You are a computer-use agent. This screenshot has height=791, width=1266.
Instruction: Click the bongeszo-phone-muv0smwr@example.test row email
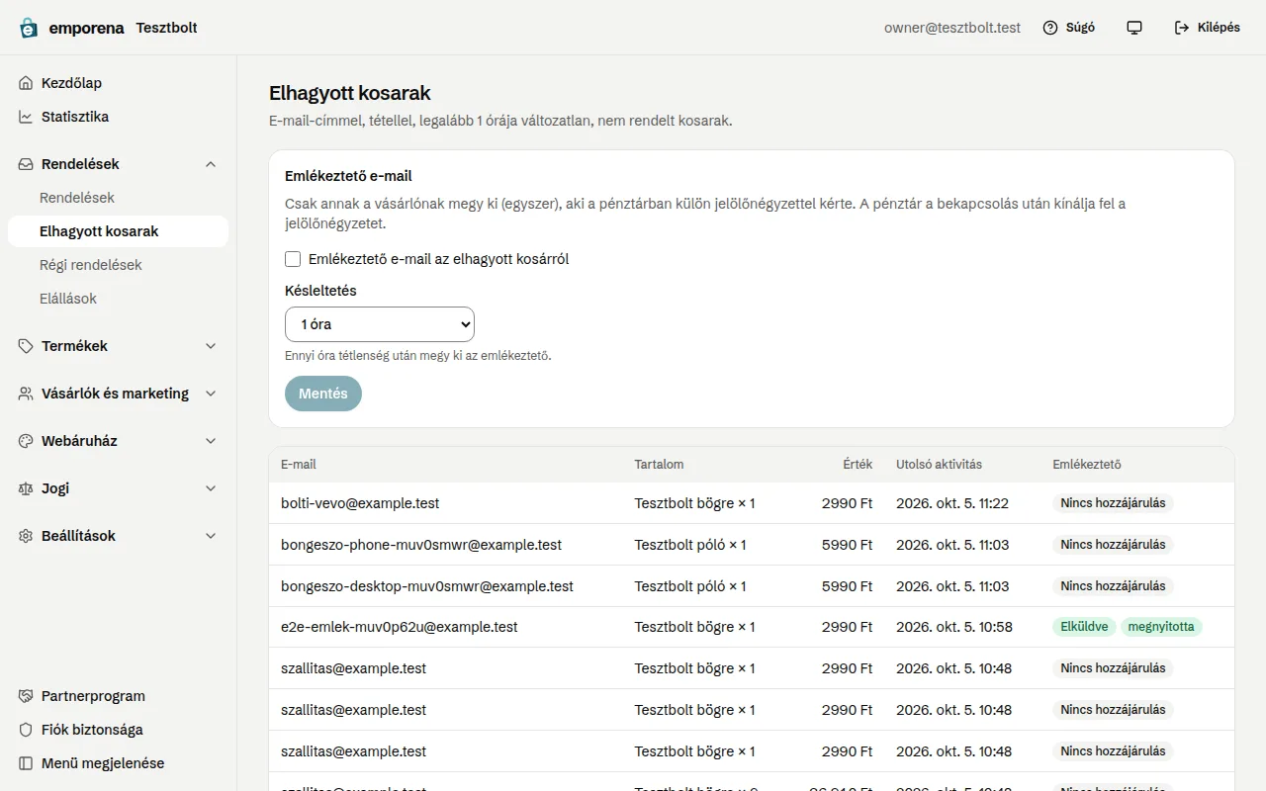click(x=421, y=545)
